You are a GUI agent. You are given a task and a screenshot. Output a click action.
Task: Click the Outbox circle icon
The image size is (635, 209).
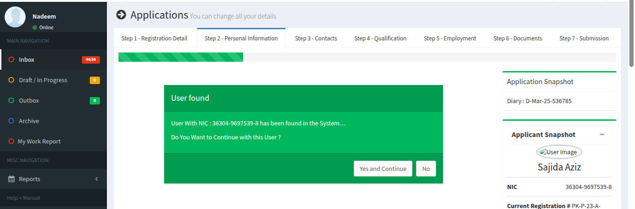tap(11, 100)
